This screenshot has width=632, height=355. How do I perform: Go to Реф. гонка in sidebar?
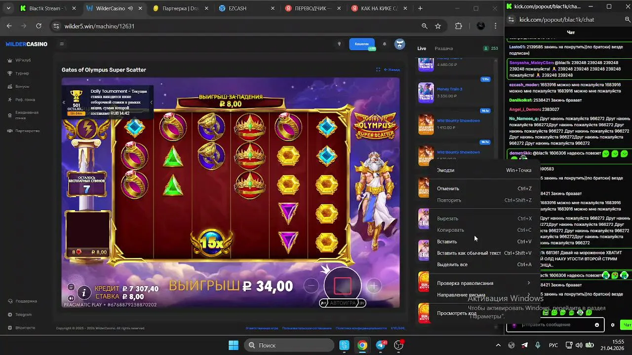point(22,100)
